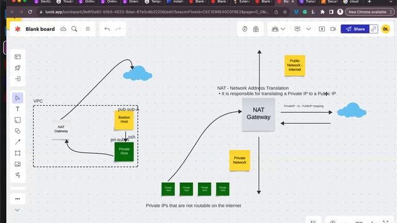Click the blue Share button
This screenshot has height=223, width=397.
[x=355, y=29]
